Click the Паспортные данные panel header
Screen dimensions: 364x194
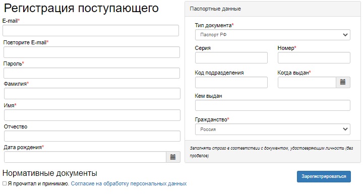click(273, 9)
